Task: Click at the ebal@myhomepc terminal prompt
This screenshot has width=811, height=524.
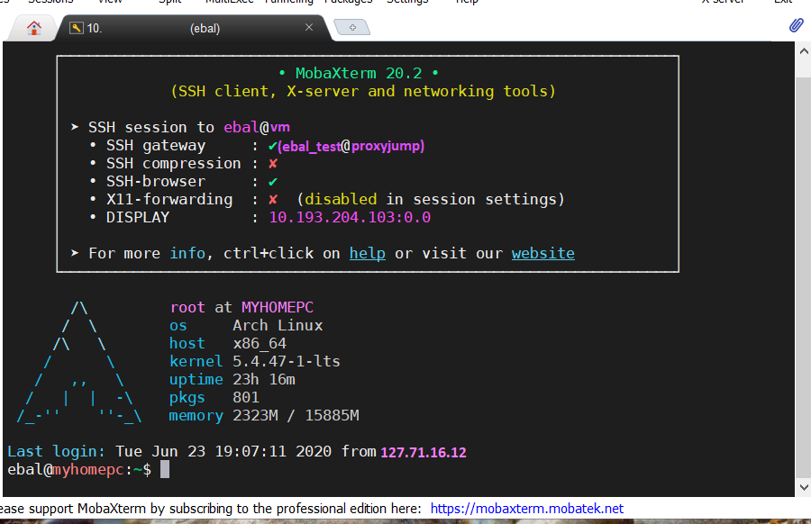Action: (x=162, y=470)
